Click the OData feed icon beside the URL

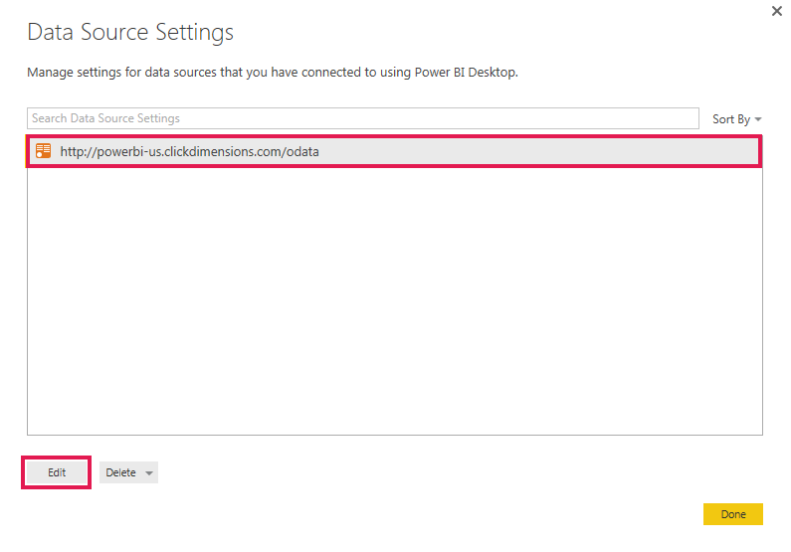tap(44, 151)
